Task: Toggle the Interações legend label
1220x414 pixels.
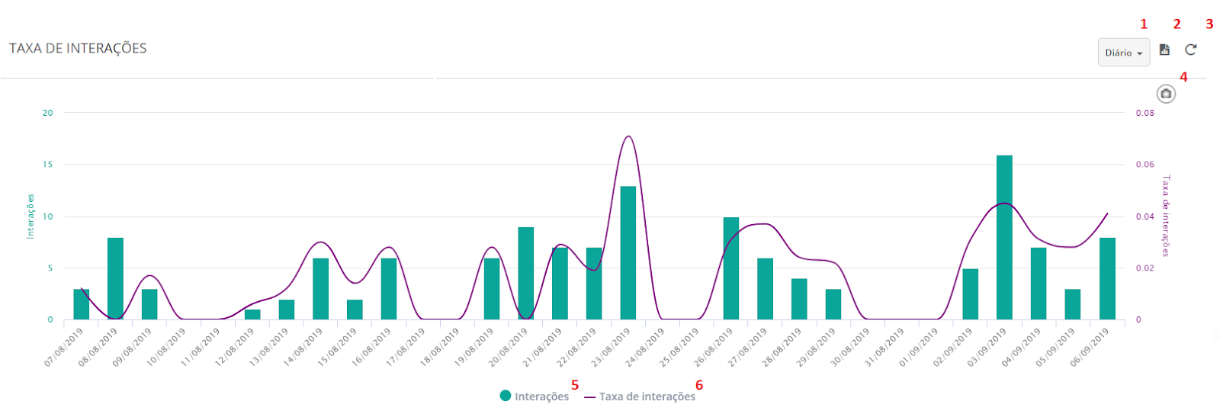Action: tap(541, 396)
